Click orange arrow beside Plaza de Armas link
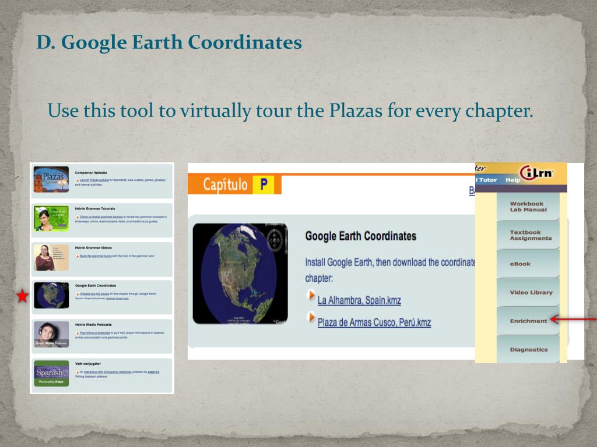Screen dimensions: 597x447 click(x=311, y=317)
